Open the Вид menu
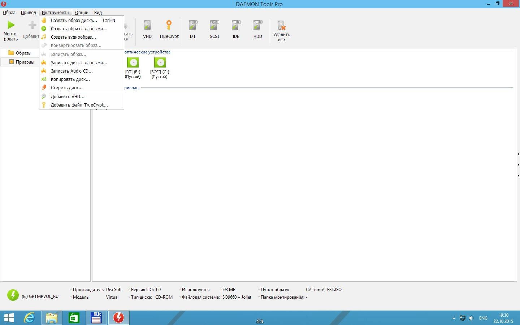The image size is (520, 325). click(x=98, y=12)
